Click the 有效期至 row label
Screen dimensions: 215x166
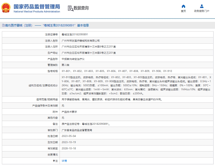click(53, 148)
